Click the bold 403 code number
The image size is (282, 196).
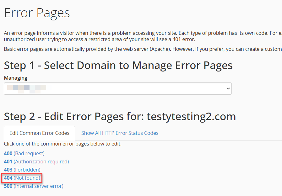(x=8, y=170)
